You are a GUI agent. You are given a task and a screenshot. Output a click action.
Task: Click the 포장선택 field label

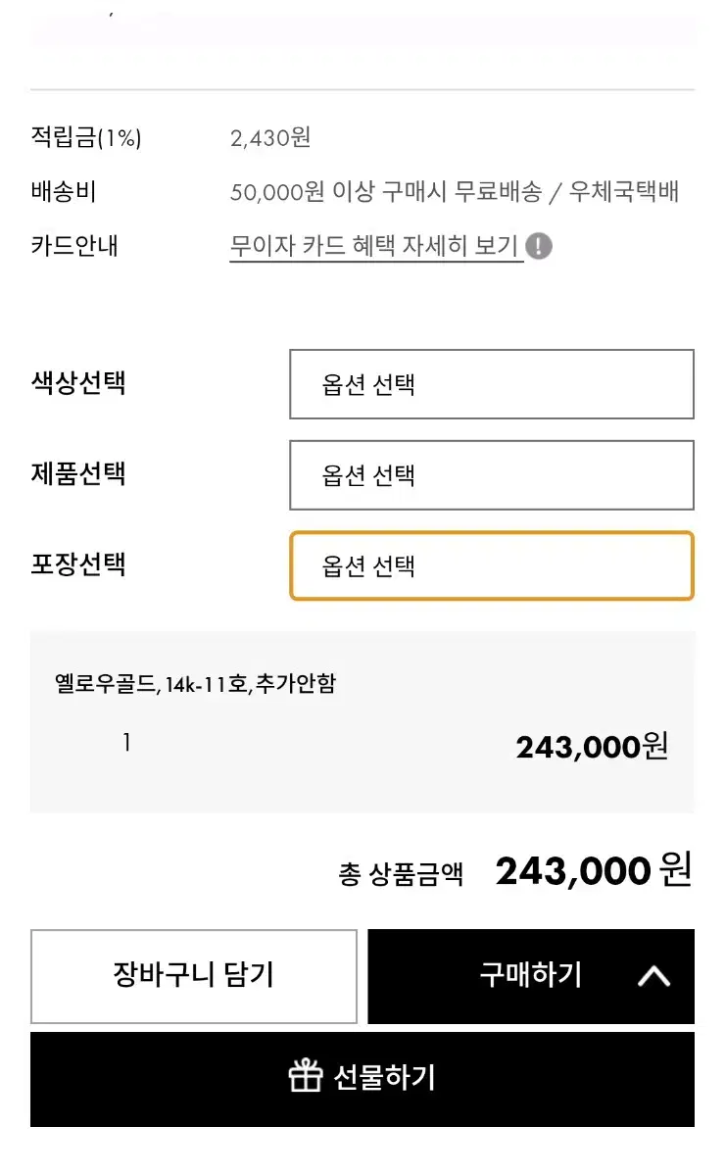pyautogui.click(x=78, y=564)
